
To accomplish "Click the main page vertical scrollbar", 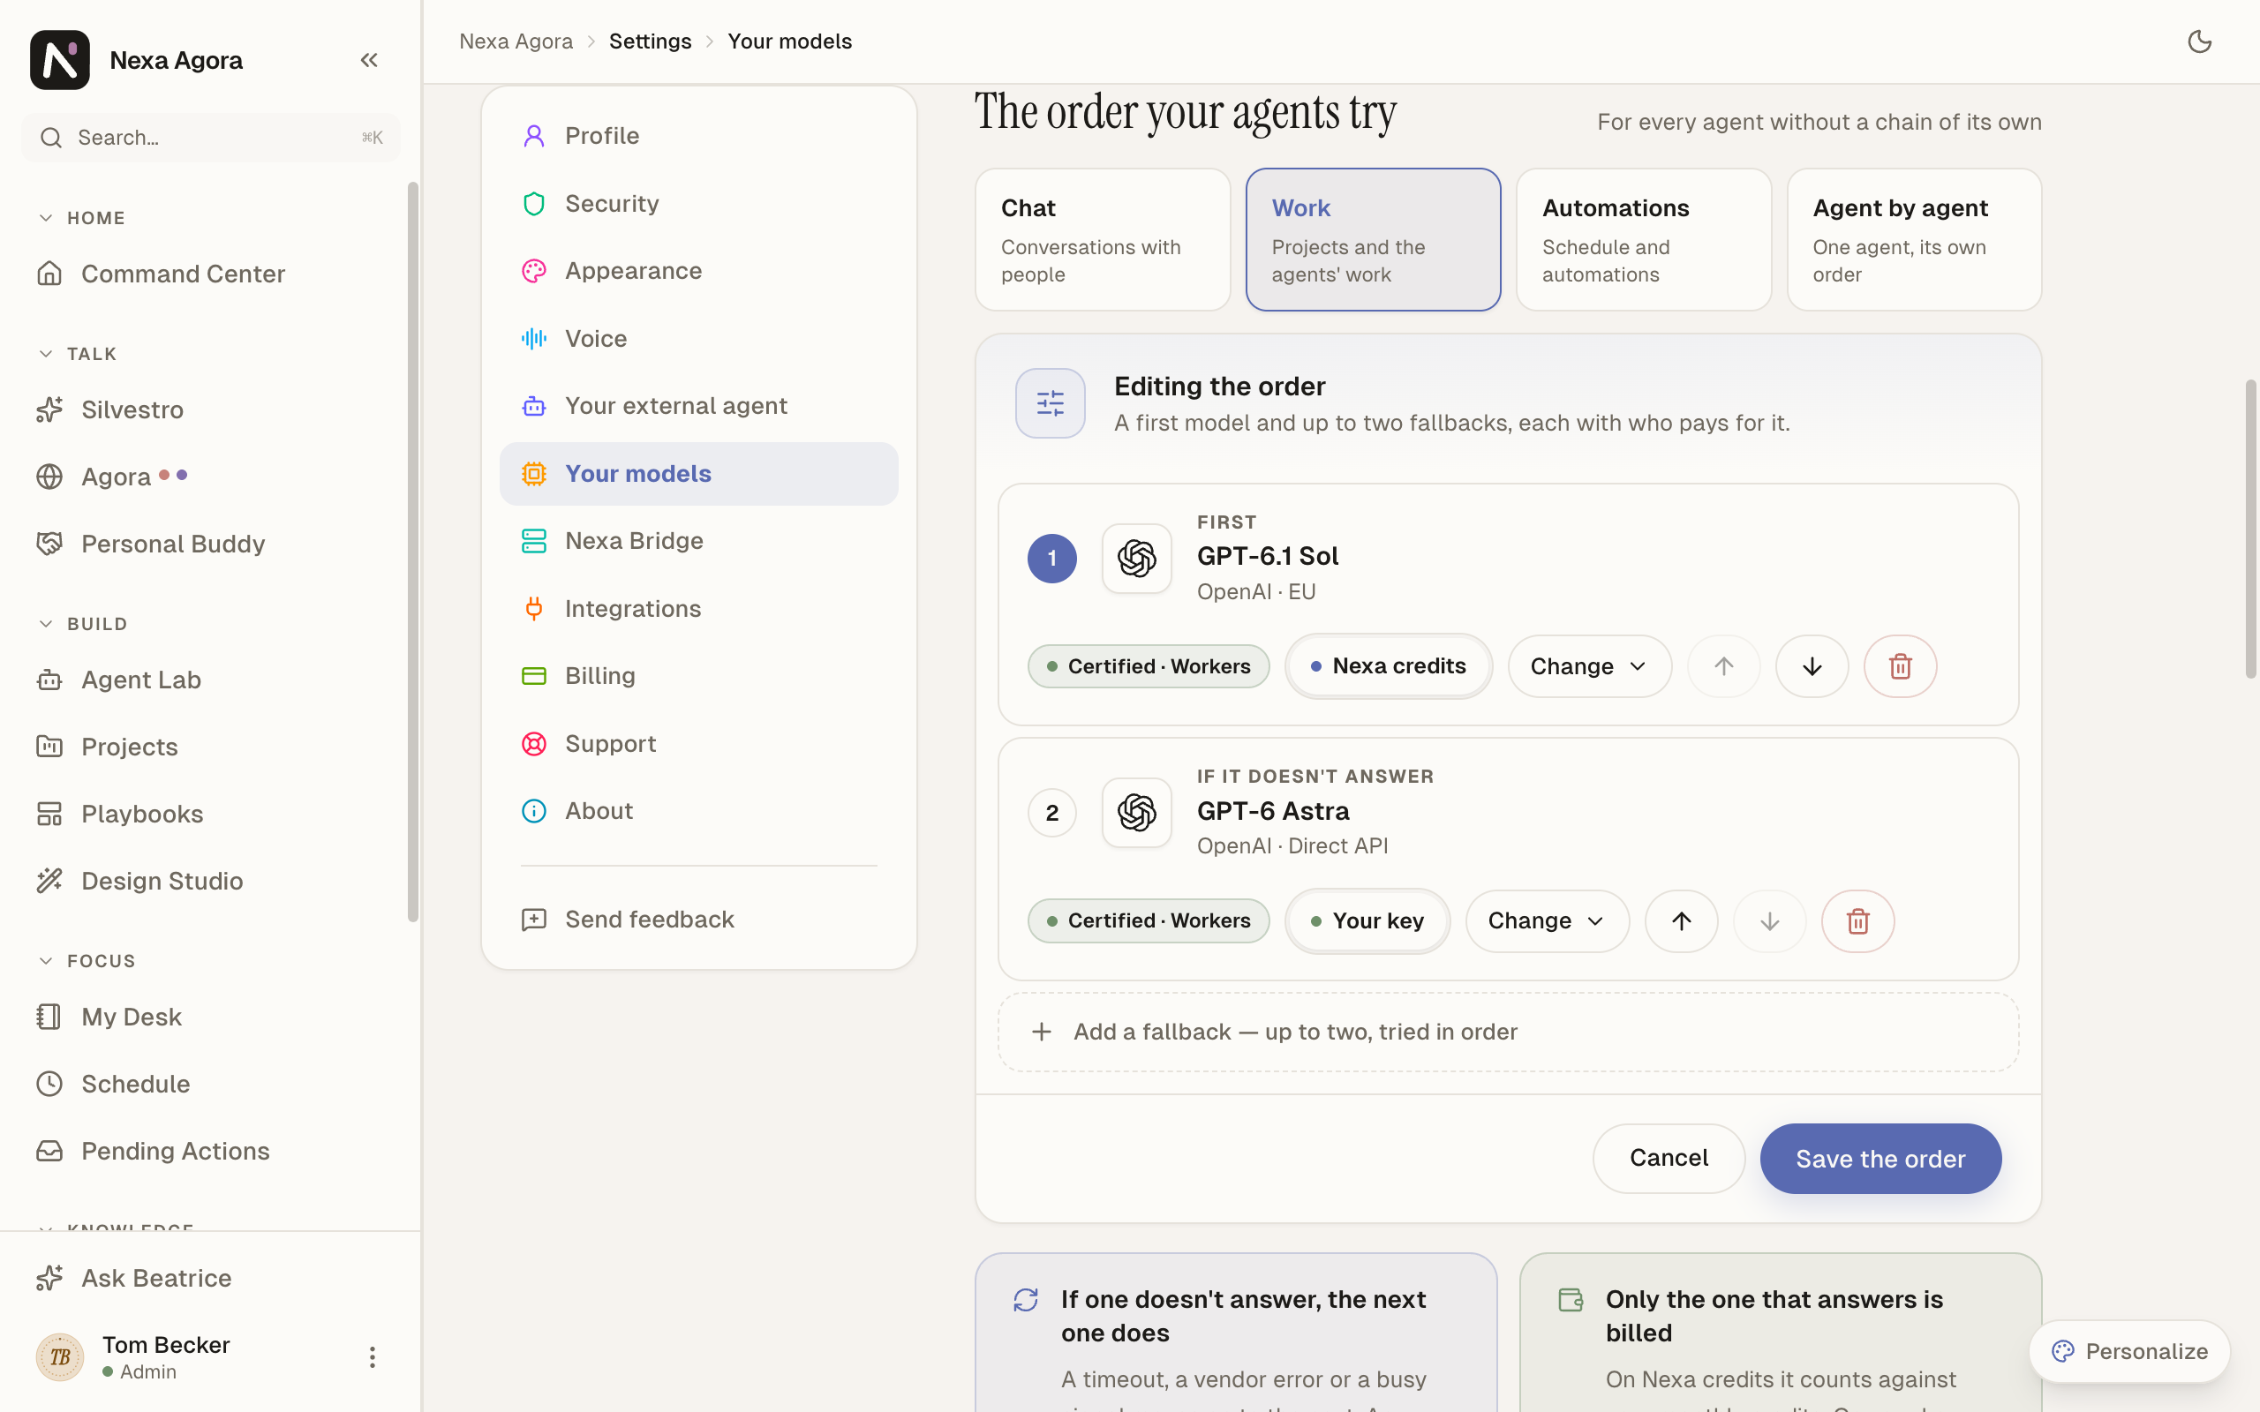I will coord(2249,529).
